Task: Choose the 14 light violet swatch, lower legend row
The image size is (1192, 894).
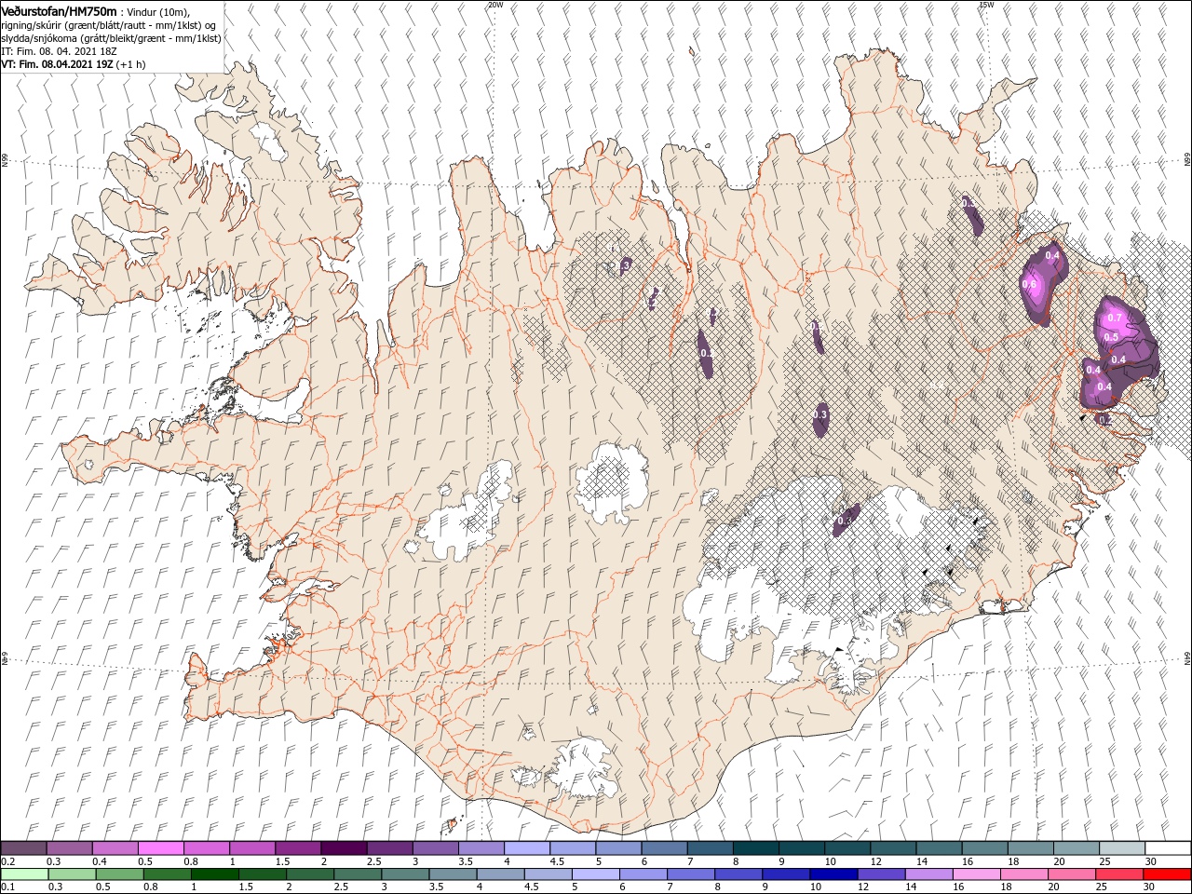Action: (928, 874)
